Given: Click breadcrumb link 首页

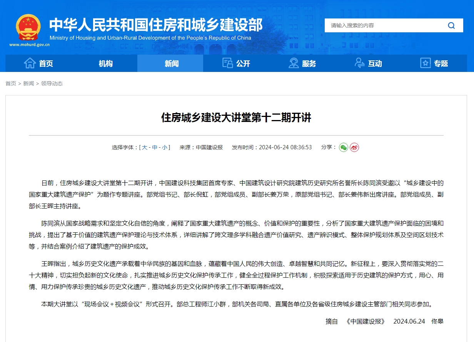Looking at the screenshot, I should click(x=11, y=83).
